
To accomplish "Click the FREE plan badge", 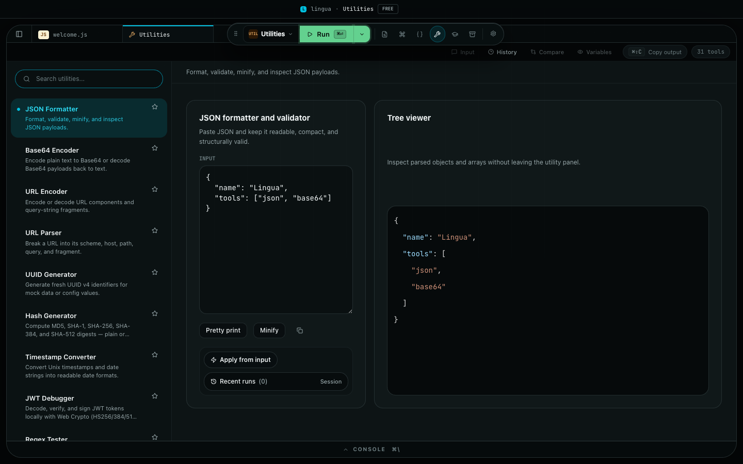I will pos(388,9).
